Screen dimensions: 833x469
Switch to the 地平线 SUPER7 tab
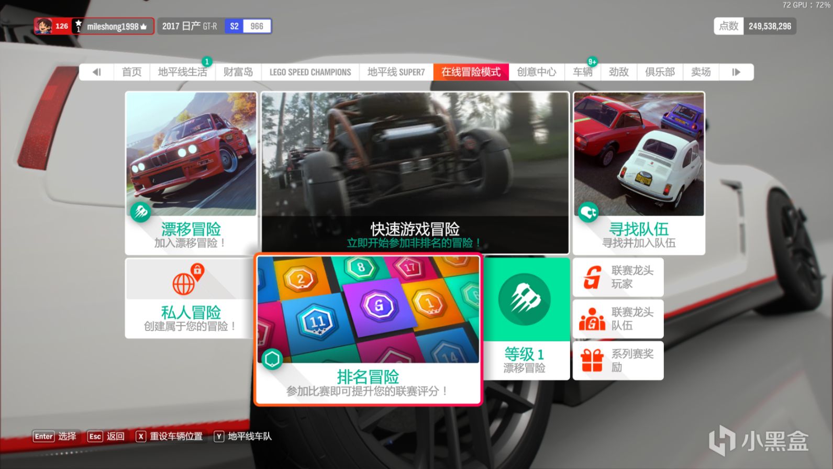click(x=396, y=72)
